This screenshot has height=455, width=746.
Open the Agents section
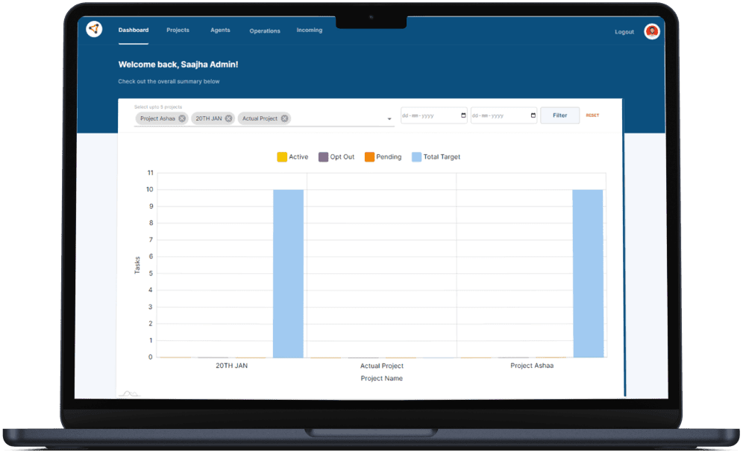(x=219, y=30)
